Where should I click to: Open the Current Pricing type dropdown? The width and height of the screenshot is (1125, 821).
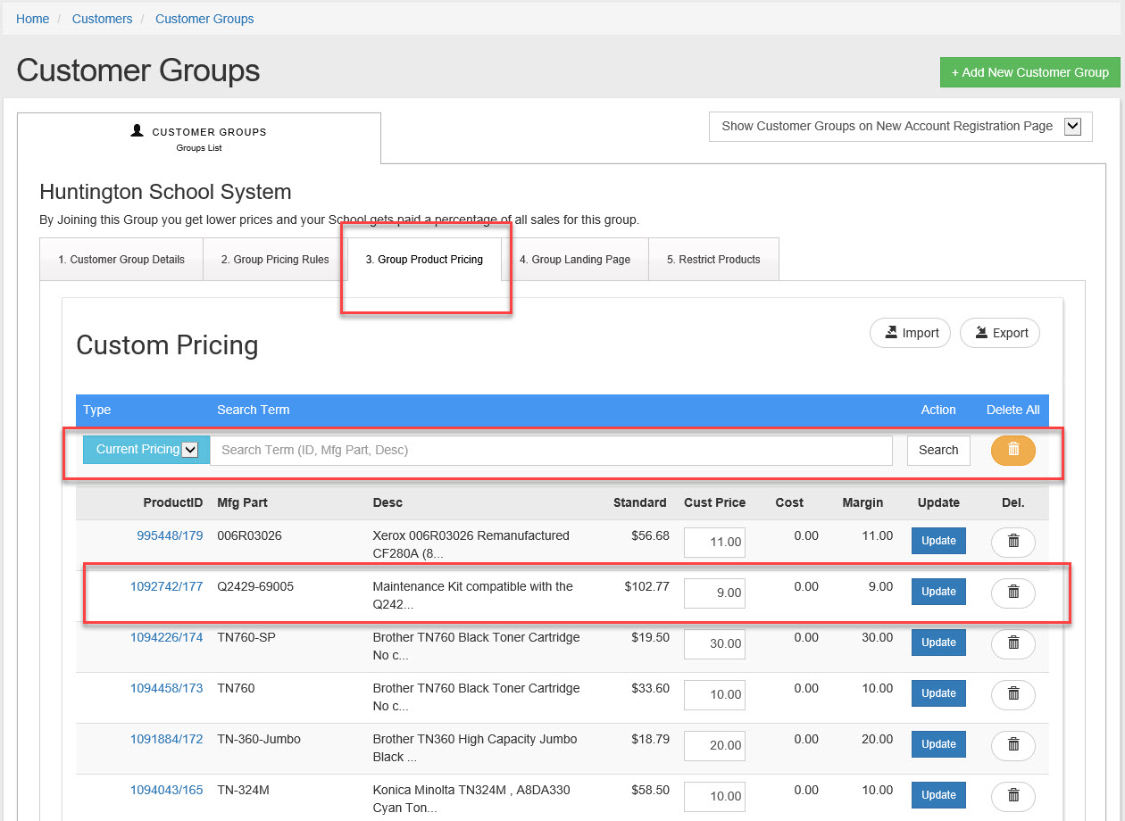tap(146, 450)
